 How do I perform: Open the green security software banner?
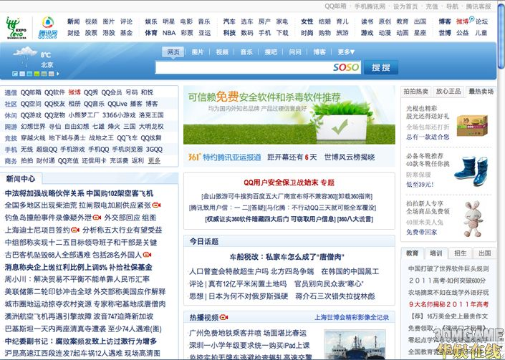(x=289, y=115)
